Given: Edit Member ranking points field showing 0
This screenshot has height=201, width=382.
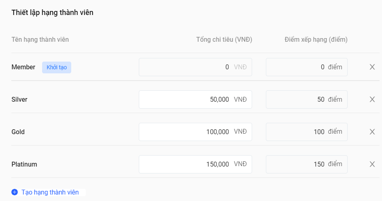Looking at the screenshot, I should coord(306,67).
